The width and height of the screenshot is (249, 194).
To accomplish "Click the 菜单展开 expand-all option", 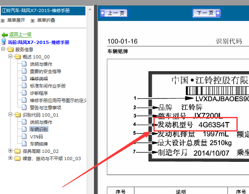I will point(16,20).
